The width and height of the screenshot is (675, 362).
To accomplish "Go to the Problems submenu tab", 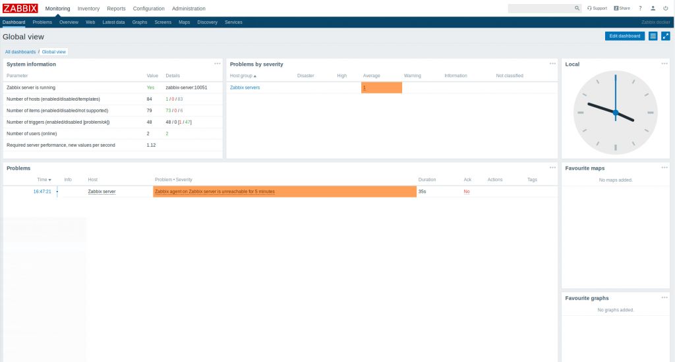I will click(x=42, y=22).
